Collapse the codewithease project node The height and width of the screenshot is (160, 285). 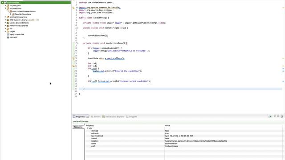[3, 3]
